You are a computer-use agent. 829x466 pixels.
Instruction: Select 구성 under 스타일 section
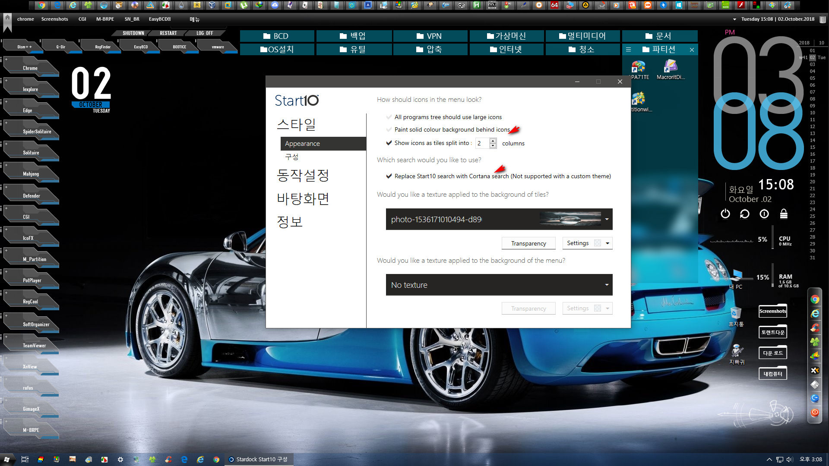(292, 157)
